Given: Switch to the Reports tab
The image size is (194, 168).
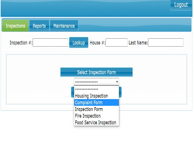Looking at the screenshot, I should pyautogui.click(x=39, y=26).
